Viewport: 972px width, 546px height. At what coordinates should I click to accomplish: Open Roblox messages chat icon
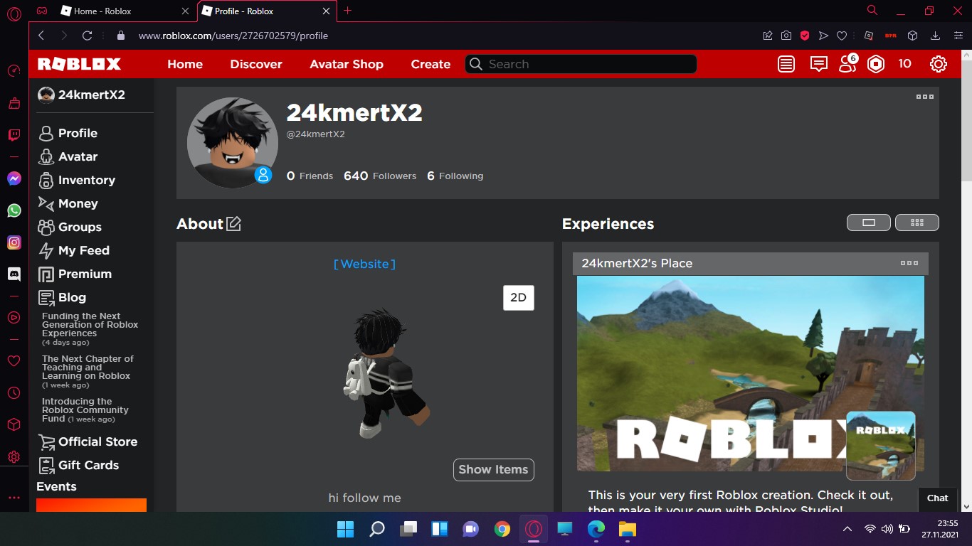819,64
